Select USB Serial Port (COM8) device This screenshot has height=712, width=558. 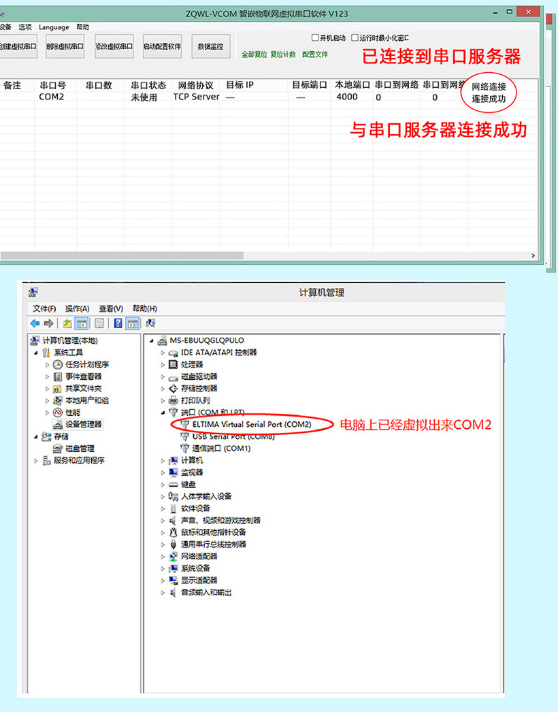(x=233, y=436)
